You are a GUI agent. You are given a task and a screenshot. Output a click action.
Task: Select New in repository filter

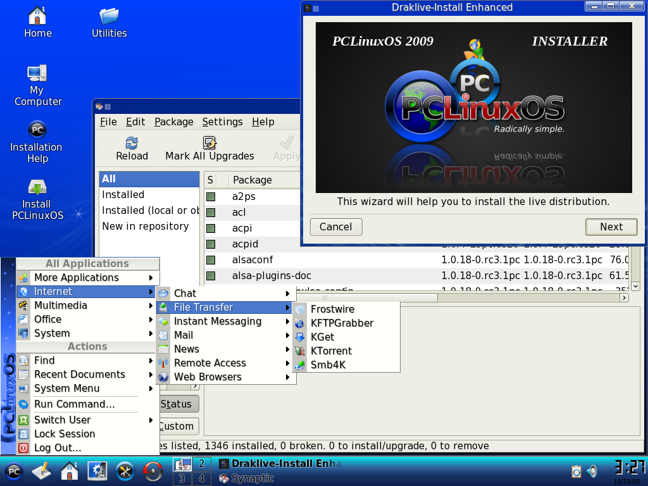(x=149, y=227)
